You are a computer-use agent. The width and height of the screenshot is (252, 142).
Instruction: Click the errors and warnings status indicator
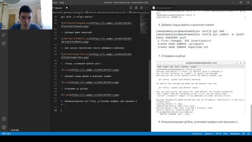[7, 134]
